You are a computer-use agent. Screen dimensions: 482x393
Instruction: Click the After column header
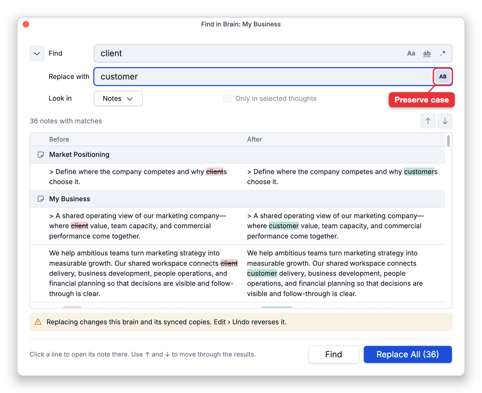254,139
